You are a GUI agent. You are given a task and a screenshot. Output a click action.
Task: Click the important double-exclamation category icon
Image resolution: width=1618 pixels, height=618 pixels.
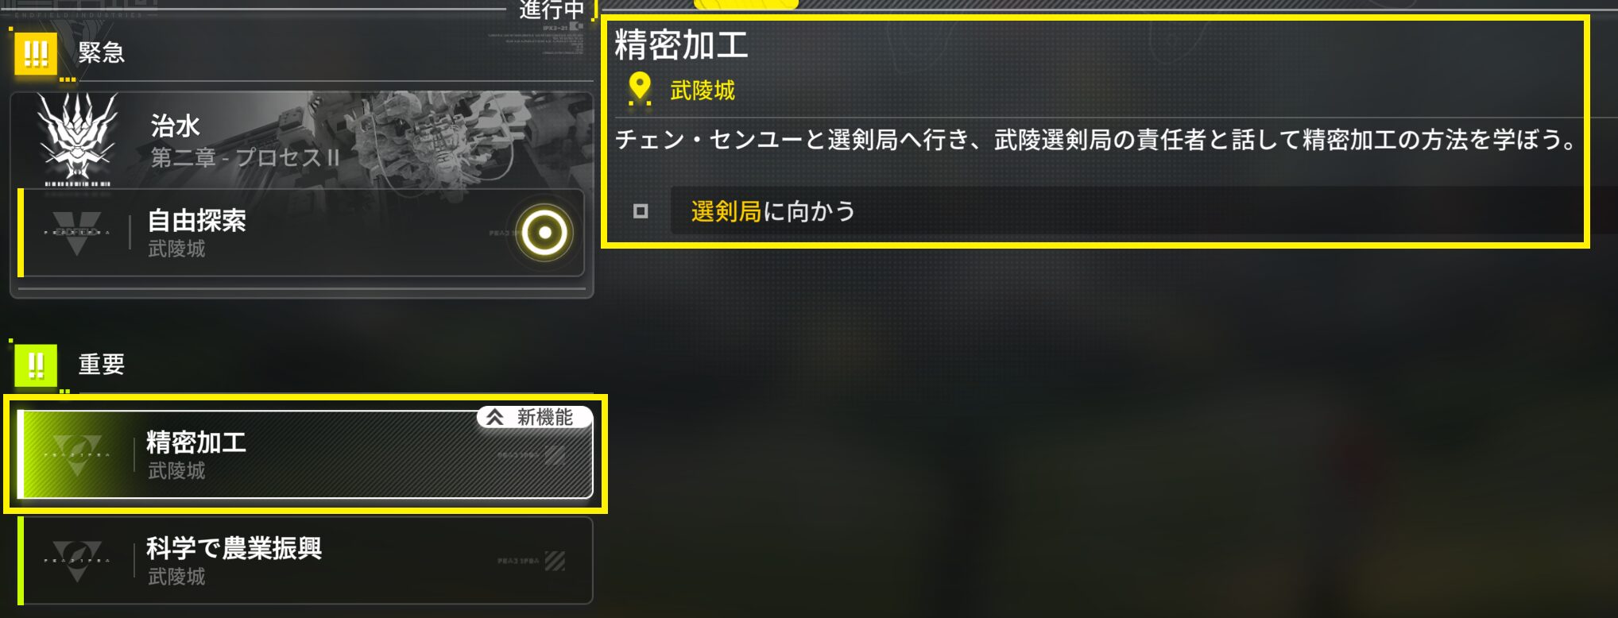(x=36, y=365)
